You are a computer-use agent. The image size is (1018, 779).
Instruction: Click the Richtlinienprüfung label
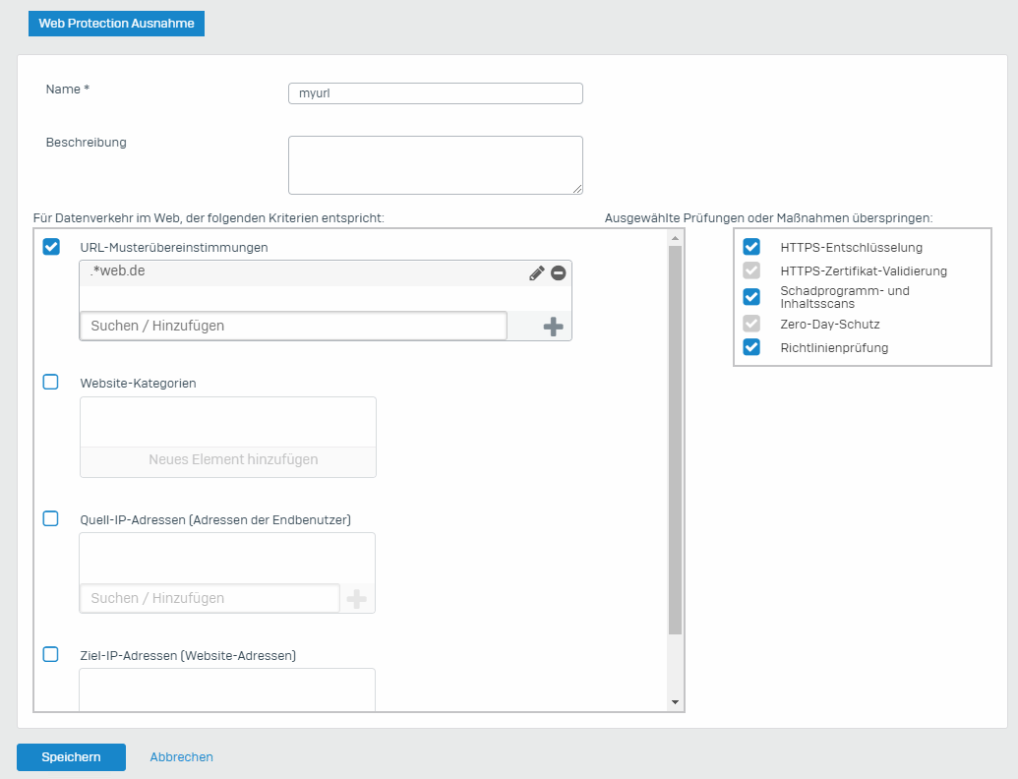tap(834, 348)
